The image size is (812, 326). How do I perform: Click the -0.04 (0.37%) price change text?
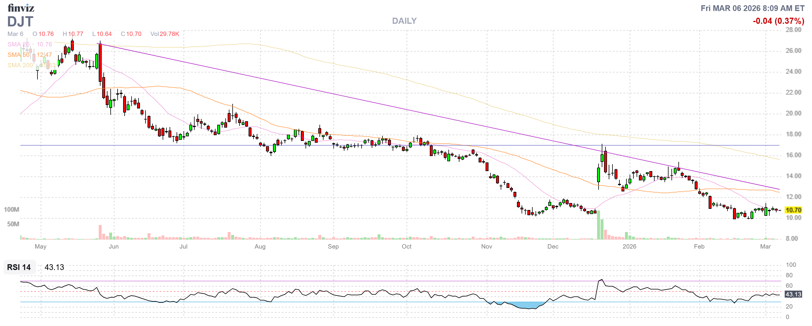click(778, 21)
